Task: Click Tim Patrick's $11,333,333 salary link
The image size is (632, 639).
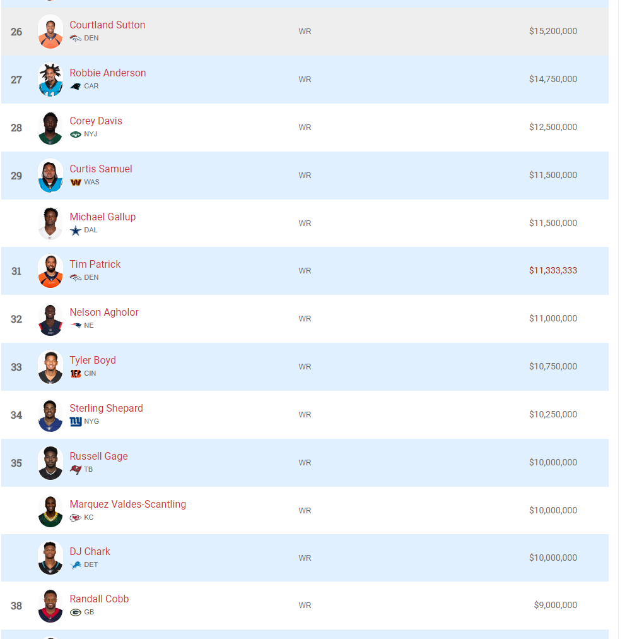Action: point(553,271)
